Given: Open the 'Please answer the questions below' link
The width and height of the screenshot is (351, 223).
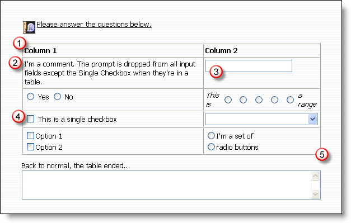Looking at the screenshot, I should 94,24.
